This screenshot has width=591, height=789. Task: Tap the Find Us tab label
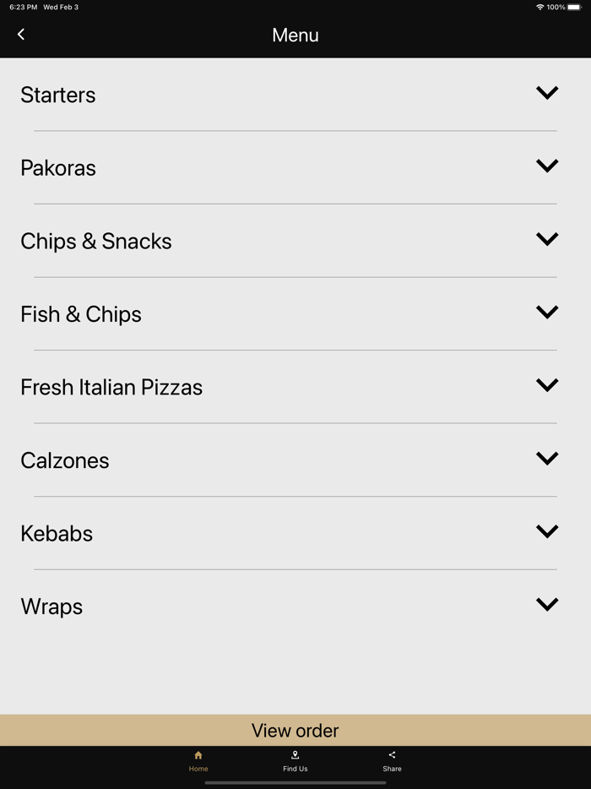point(295,769)
